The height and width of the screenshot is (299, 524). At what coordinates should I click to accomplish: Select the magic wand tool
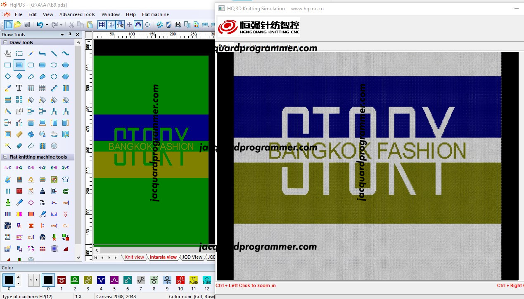click(x=8, y=146)
